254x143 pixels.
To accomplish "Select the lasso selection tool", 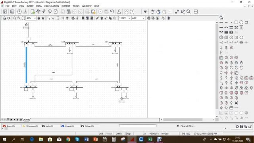I will [53, 18].
